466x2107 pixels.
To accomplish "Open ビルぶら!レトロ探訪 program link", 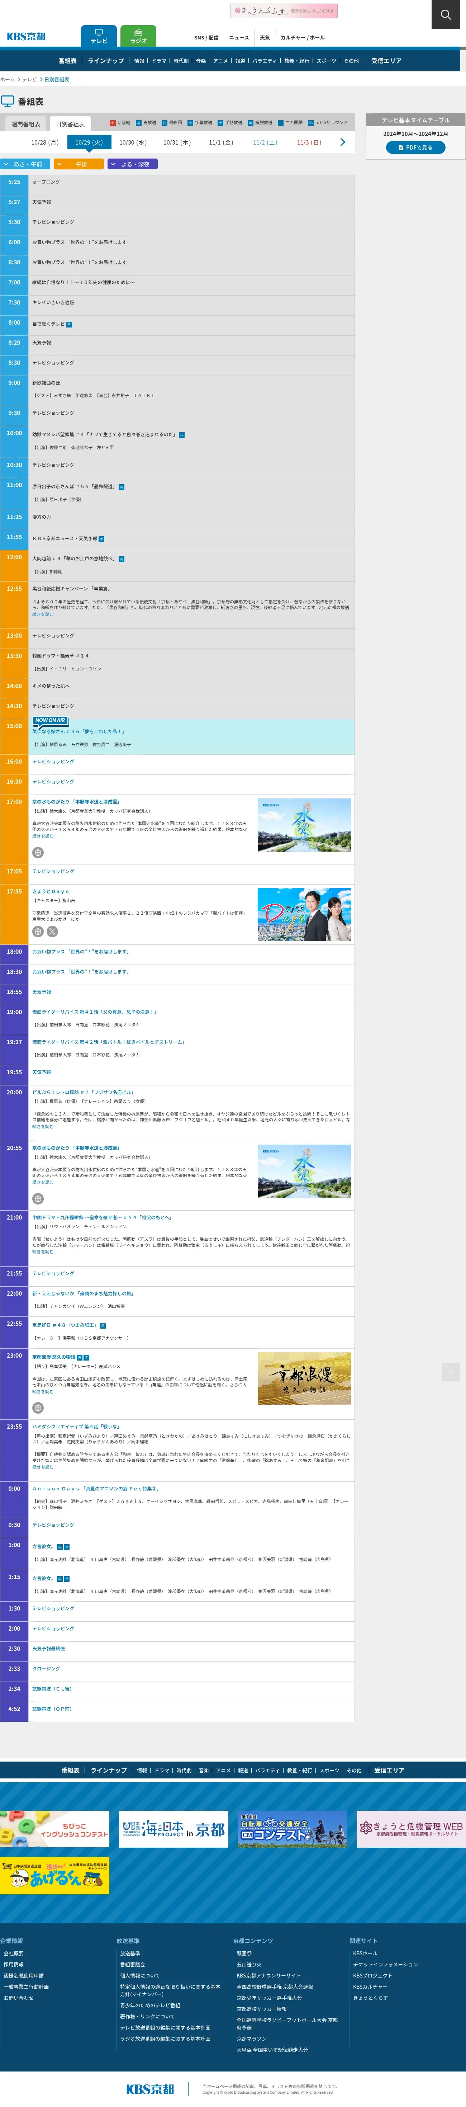I will tap(84, 1092).
